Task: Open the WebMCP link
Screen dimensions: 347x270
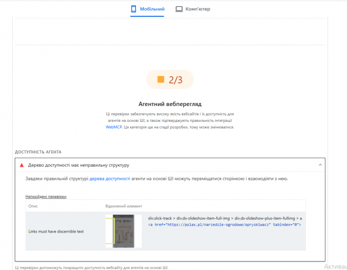Action: coord(114,127)
